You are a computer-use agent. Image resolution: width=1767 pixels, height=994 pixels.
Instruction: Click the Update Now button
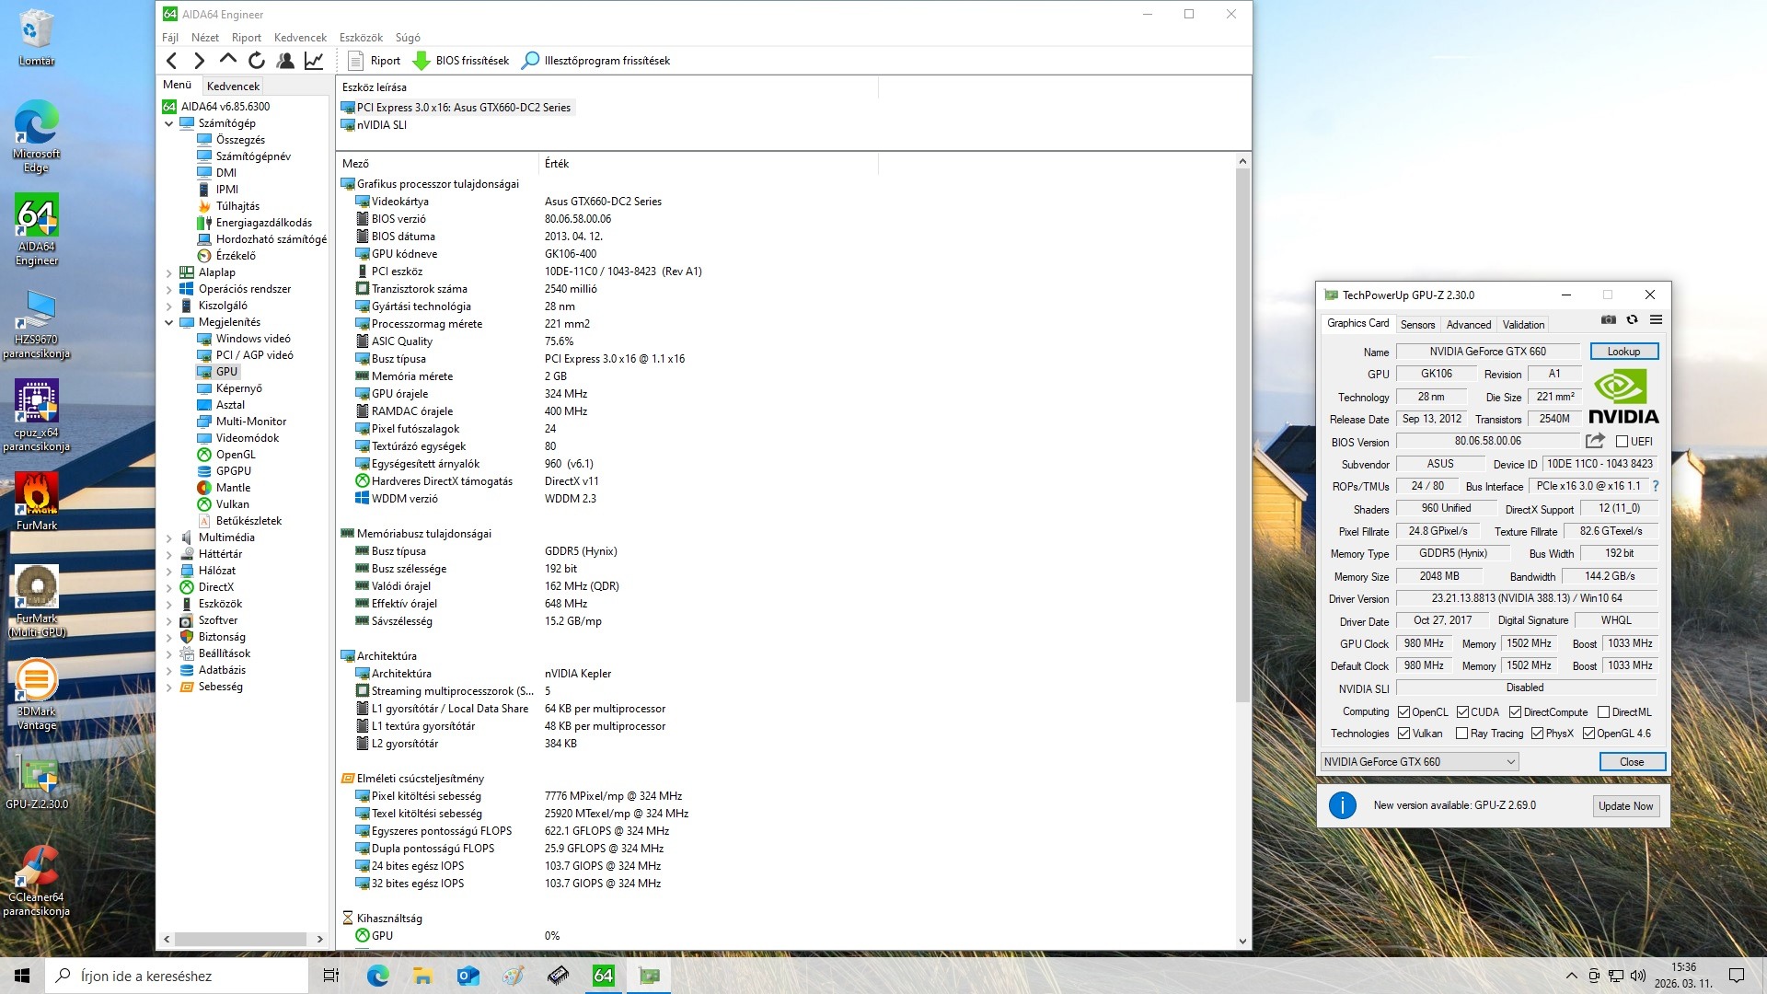pos(1625,806)
